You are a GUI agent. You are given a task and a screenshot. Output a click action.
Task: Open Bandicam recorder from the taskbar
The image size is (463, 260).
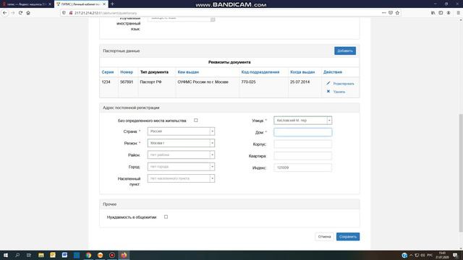click(112, 255)
